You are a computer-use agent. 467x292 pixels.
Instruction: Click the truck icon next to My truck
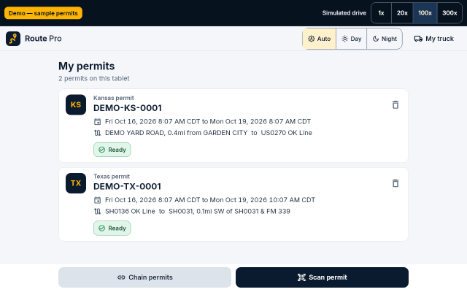click(418, 39)
